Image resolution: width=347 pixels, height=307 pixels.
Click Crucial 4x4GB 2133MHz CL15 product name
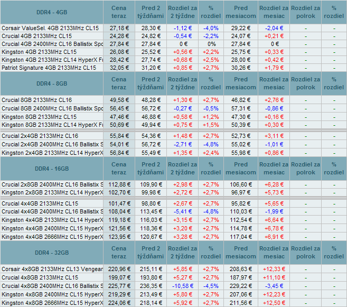(40, 203)
